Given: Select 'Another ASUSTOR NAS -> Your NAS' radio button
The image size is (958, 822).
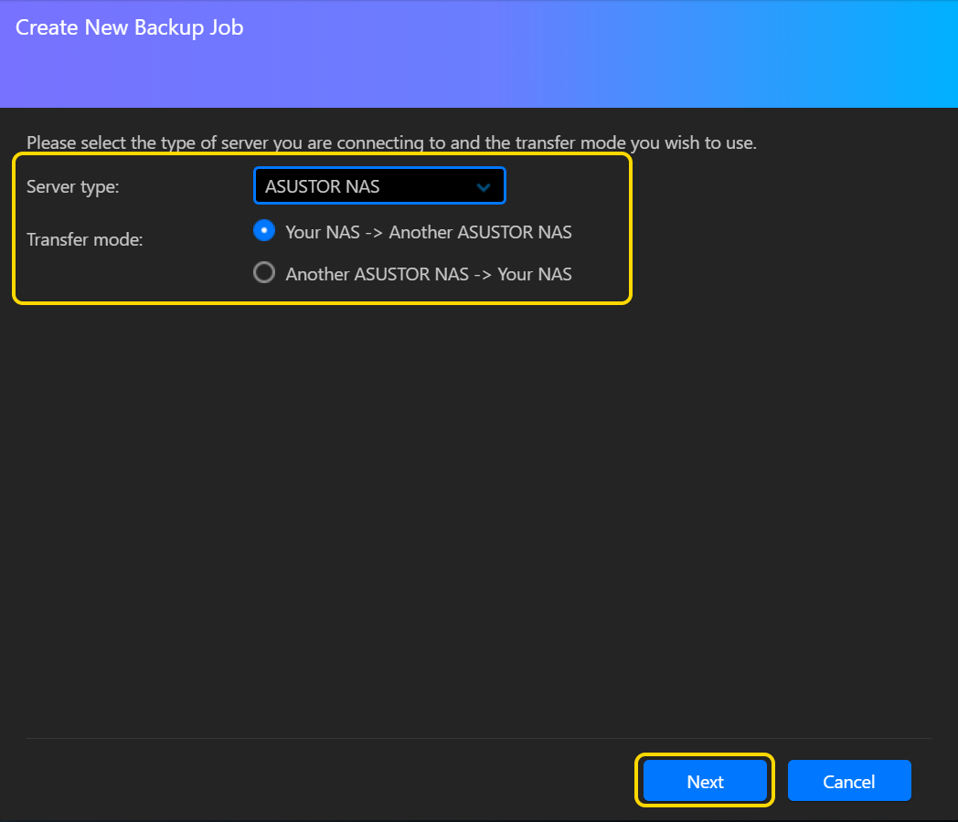Looking at the screenshot, I should (264, 272).
